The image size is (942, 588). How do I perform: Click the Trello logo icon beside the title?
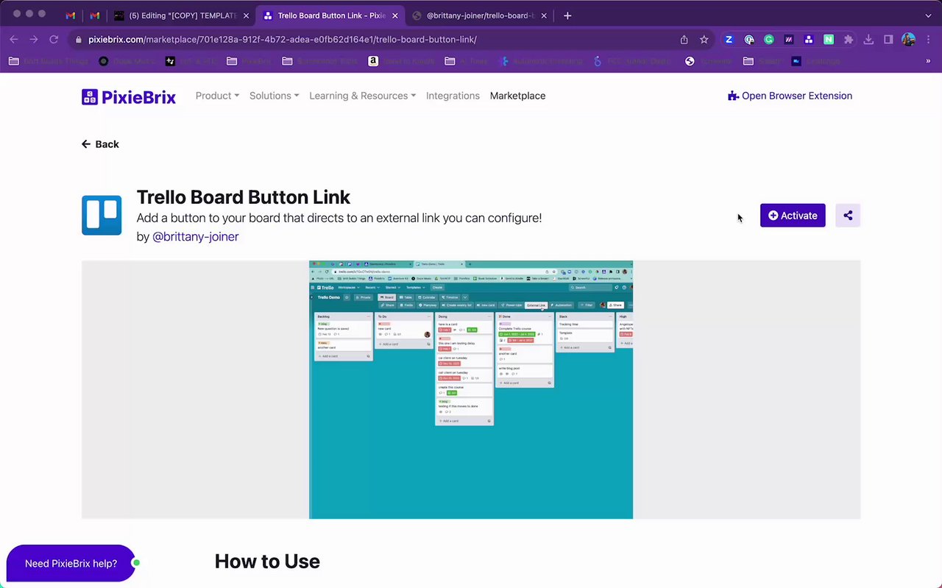click(x=102, y=216)
